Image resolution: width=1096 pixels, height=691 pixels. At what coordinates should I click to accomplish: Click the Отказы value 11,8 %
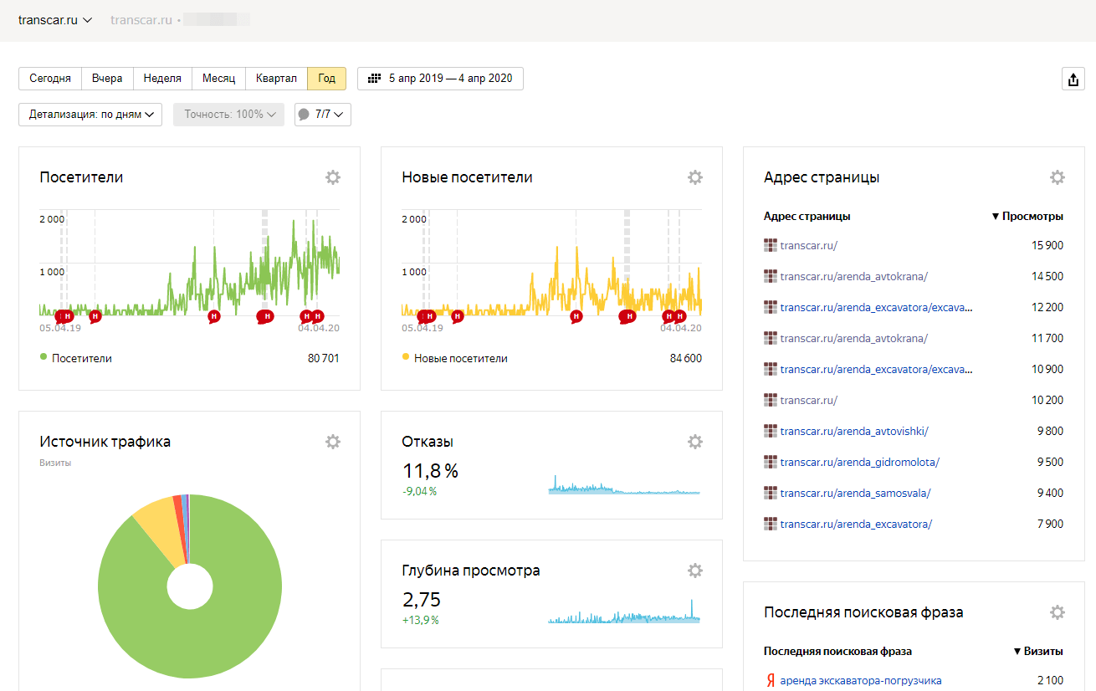click(x=430, y=470)
